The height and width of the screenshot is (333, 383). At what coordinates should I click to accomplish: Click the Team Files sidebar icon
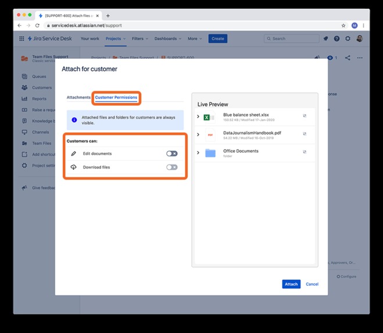tap(24, 143)
